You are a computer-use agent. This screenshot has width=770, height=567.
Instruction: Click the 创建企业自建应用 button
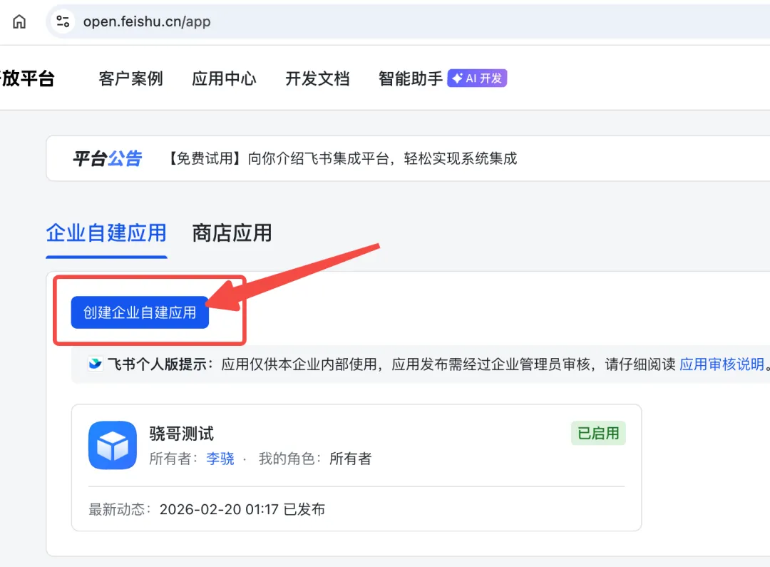(140, 312)
